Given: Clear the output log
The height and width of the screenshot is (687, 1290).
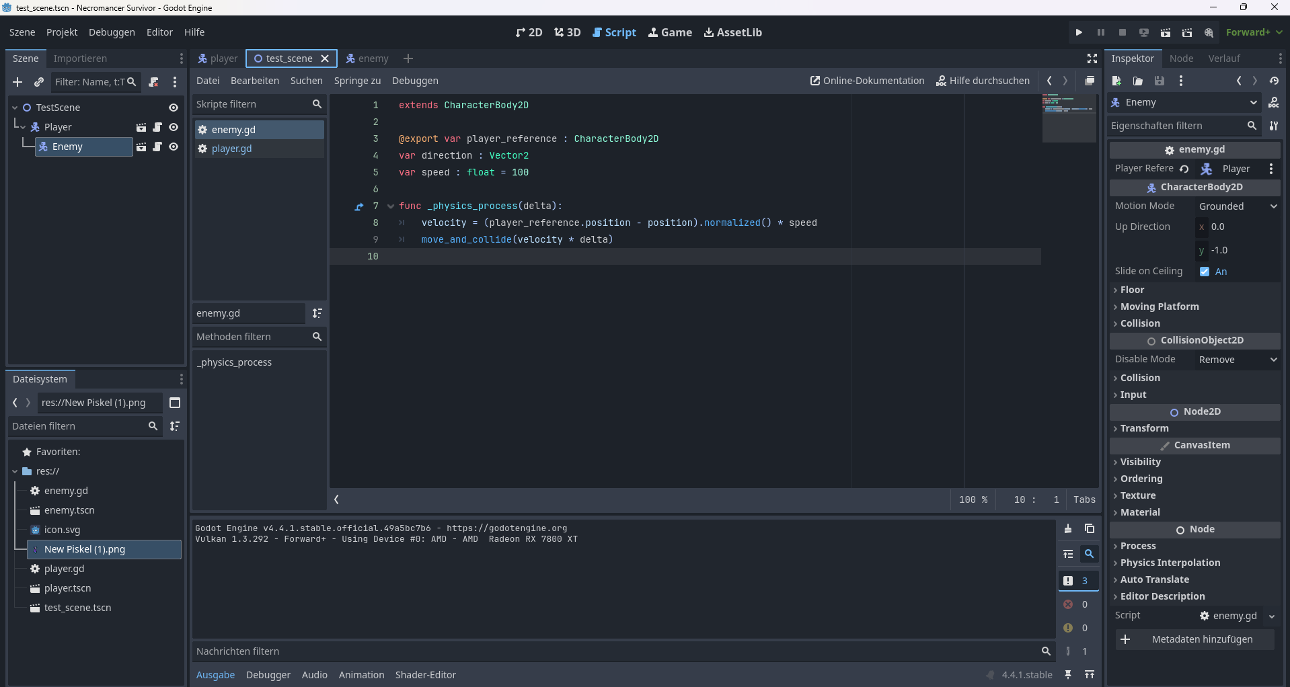Looking at the screenshot, I should pos(1068,529).
